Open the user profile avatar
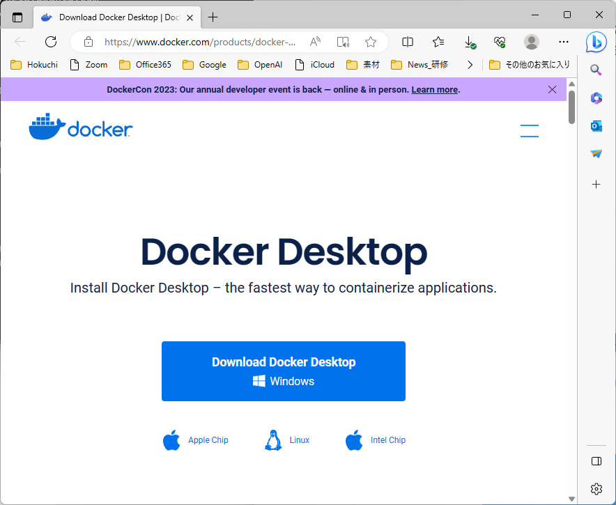This screenshot has width=616, height=505. click(532, 42)
